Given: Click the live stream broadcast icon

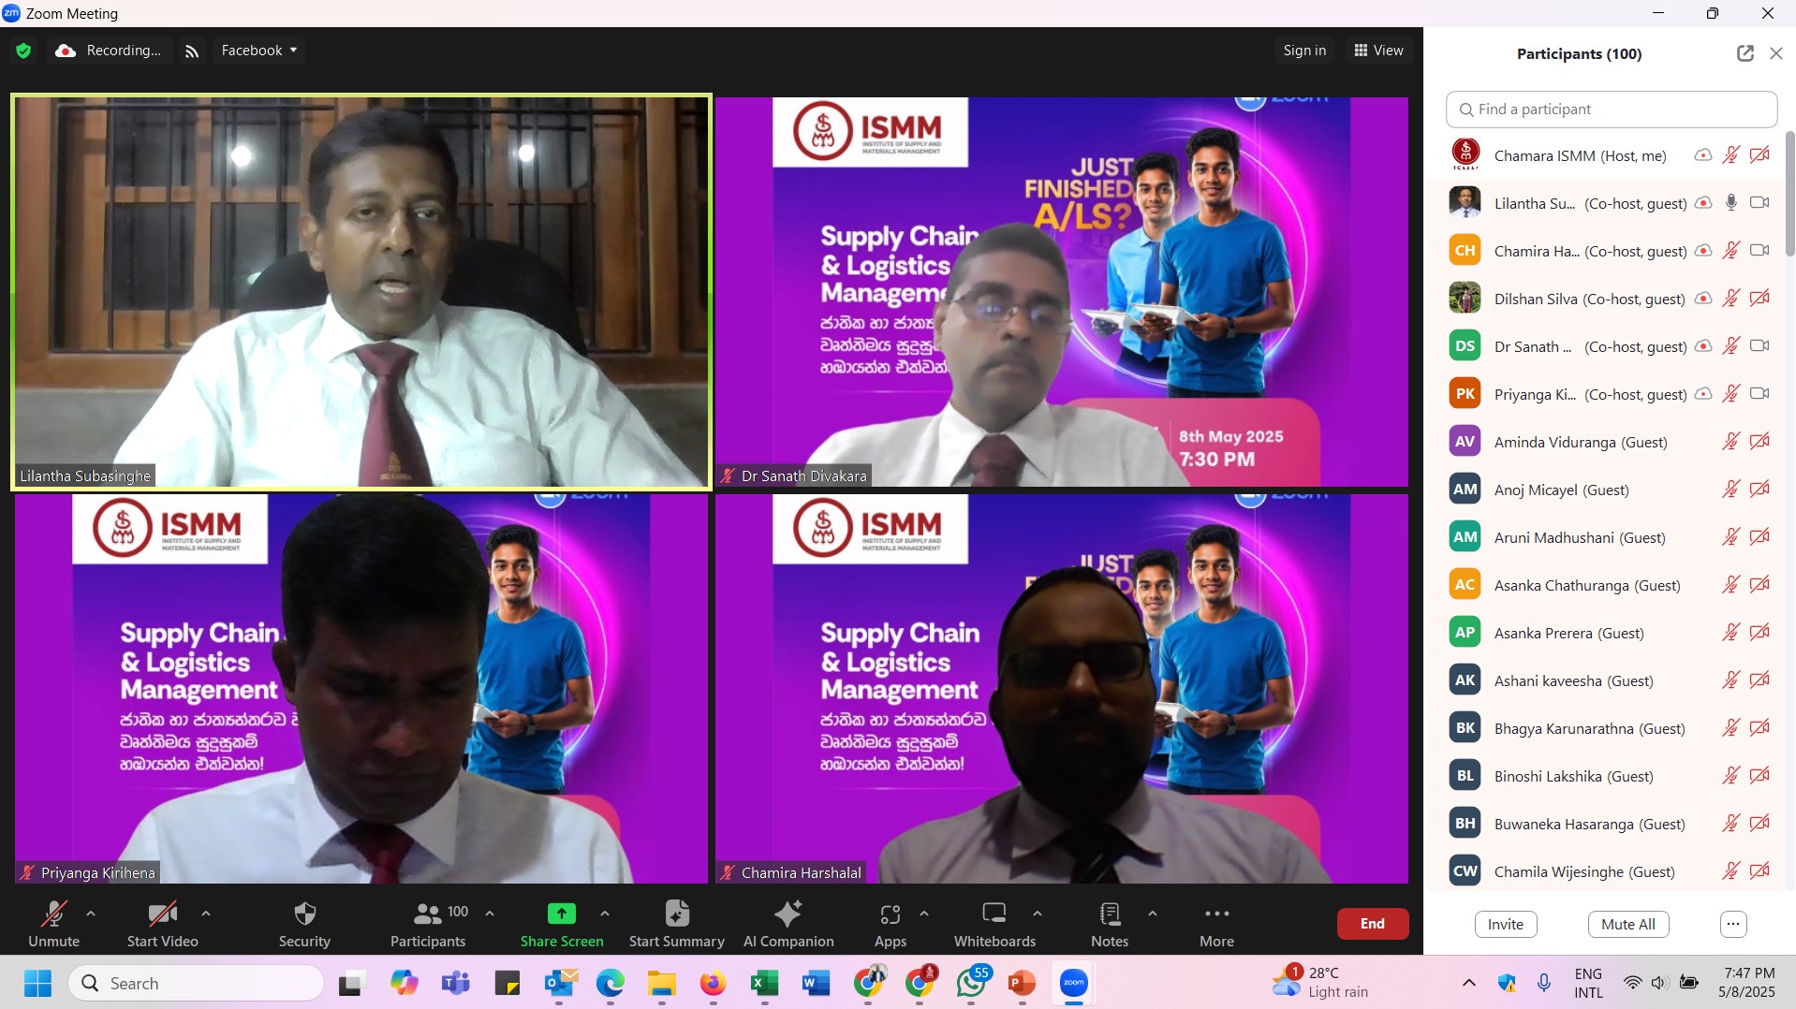Looking at the screenshot, I should click(192, 51).
